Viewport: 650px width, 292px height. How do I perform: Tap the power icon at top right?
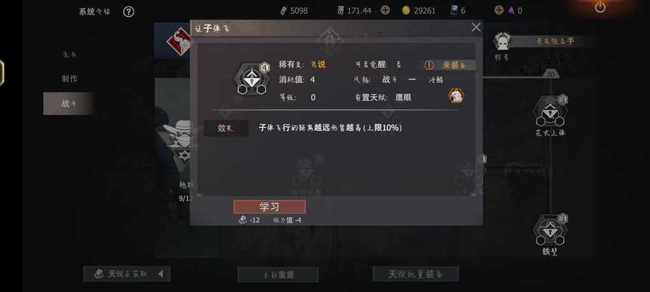600,7
